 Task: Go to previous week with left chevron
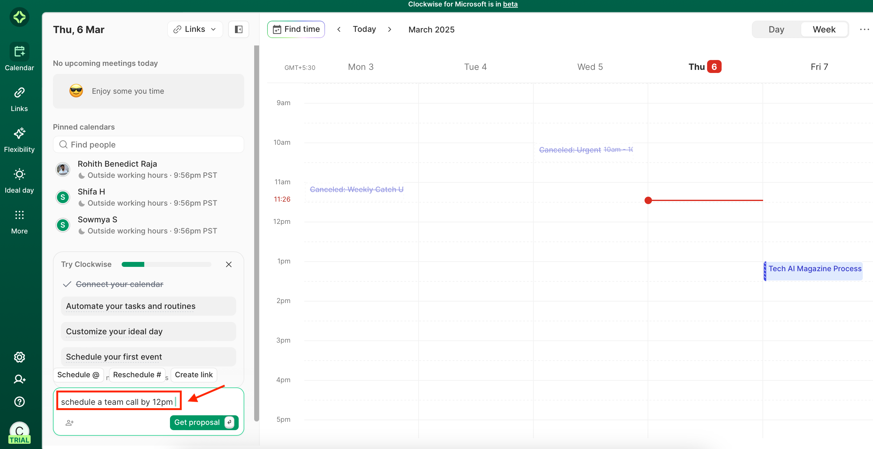coord(339,29)
